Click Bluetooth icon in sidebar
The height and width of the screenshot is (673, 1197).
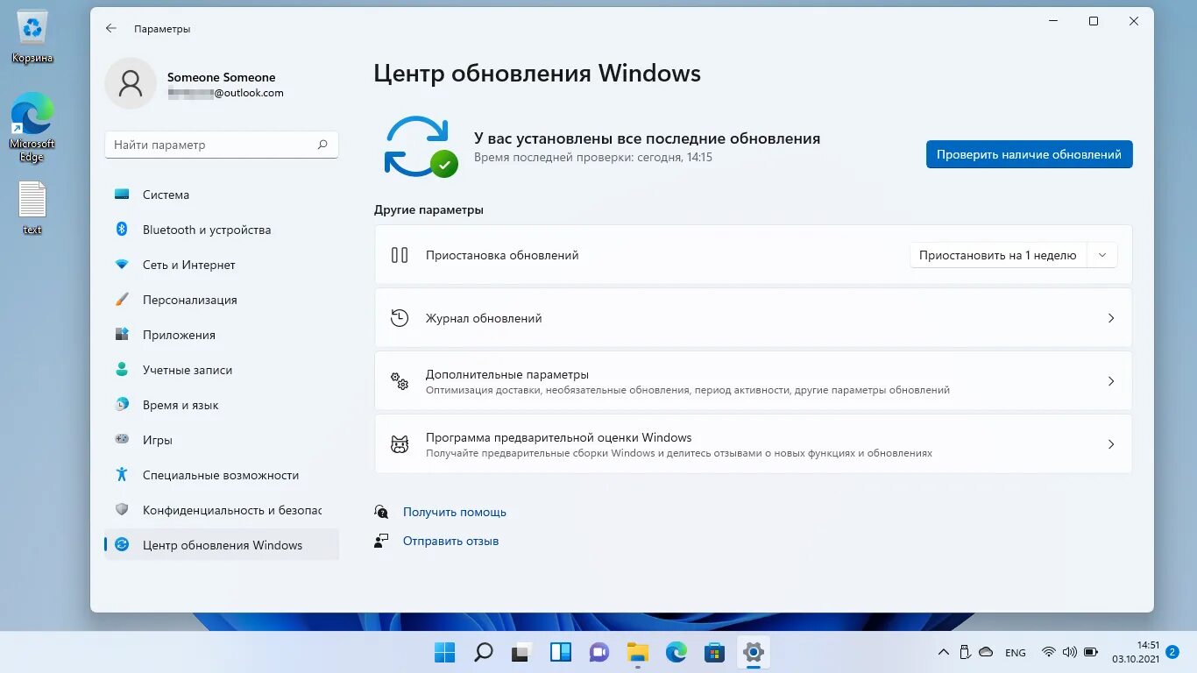[122, 230]
